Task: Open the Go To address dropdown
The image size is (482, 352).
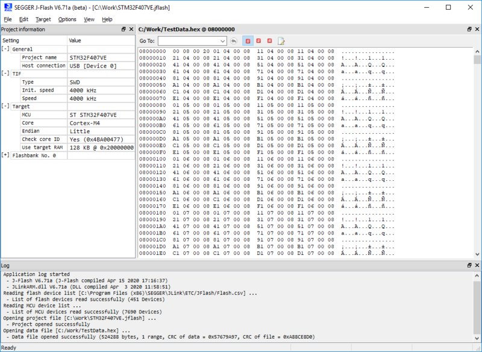Action: (222, 40)
